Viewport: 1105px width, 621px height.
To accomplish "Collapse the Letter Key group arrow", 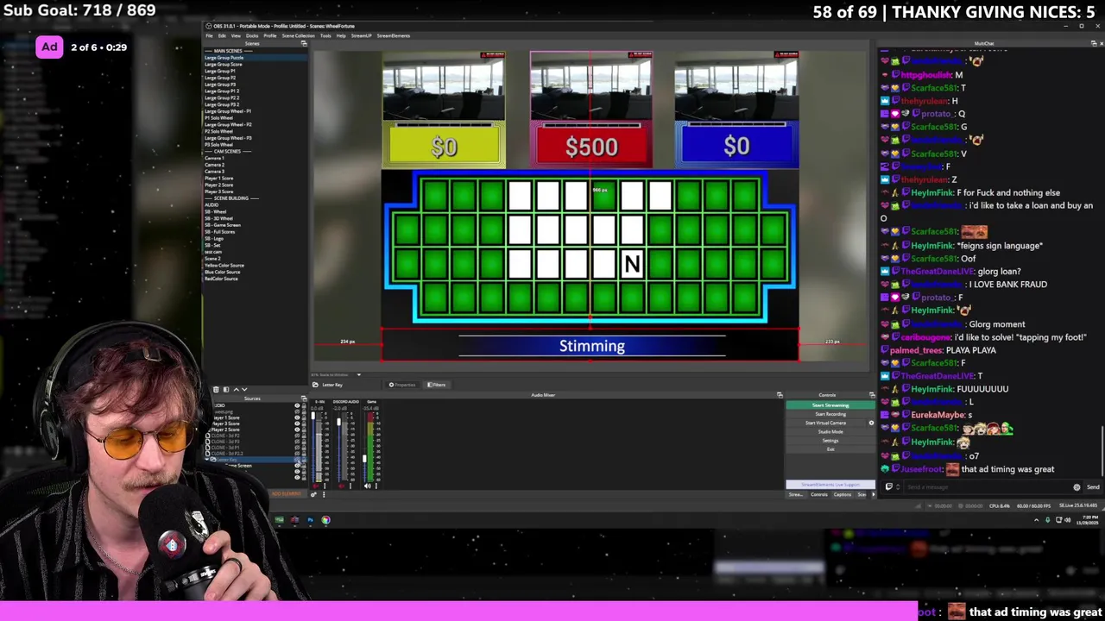I will coord(207,460).
